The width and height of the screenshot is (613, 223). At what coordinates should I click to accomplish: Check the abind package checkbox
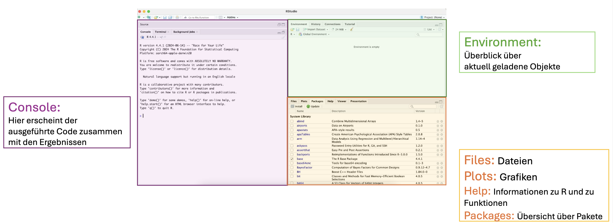pos(292,121)
